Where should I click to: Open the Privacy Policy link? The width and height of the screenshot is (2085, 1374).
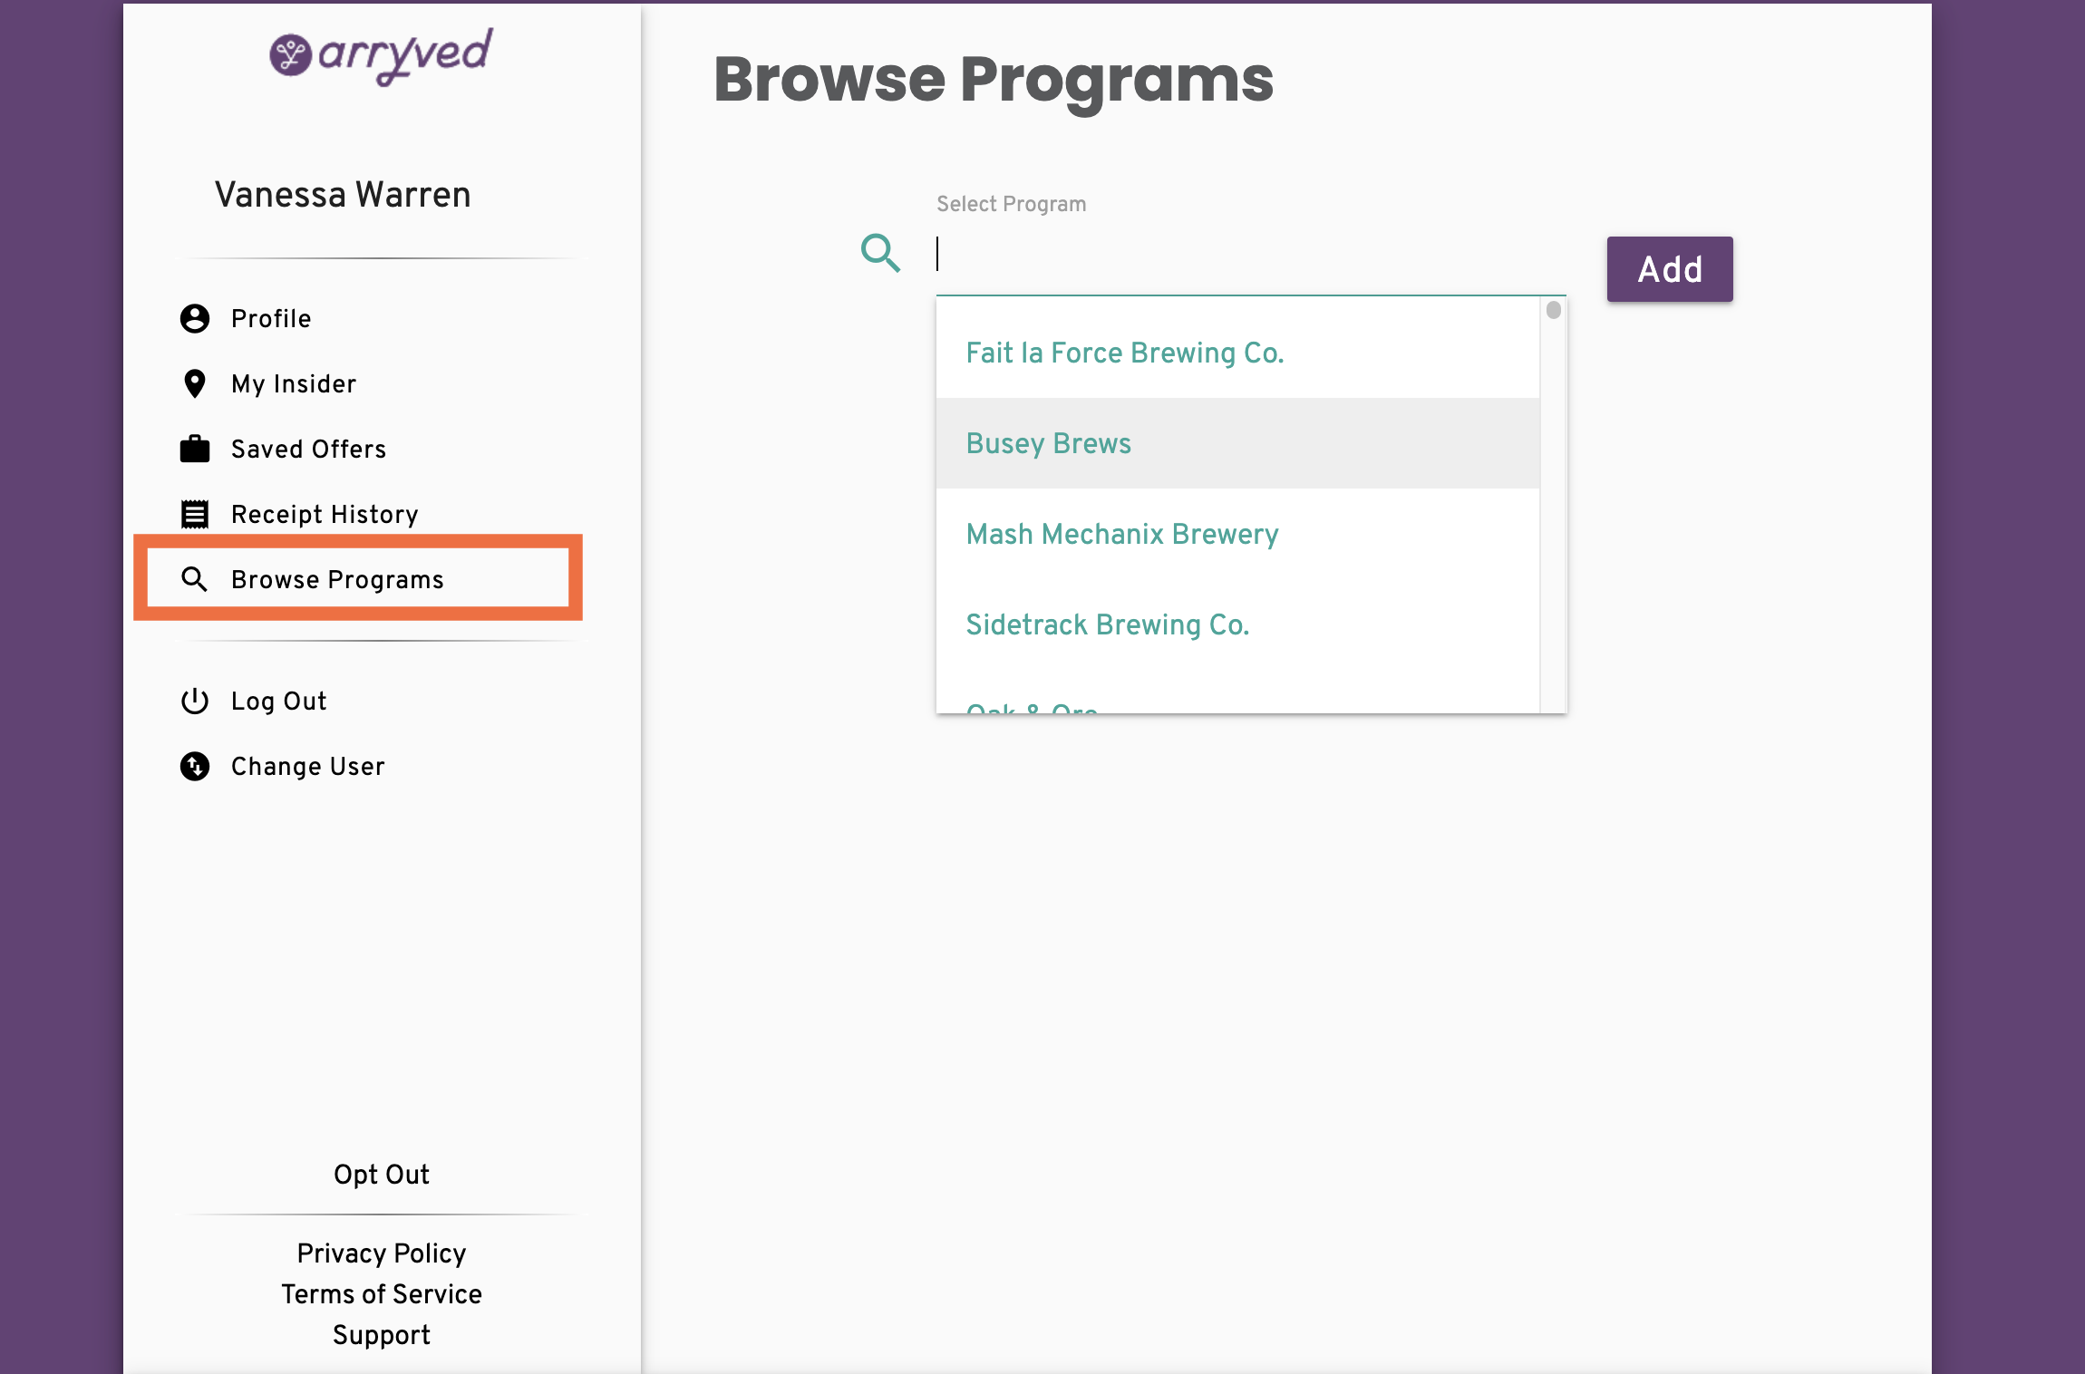tap(382, 1253)
